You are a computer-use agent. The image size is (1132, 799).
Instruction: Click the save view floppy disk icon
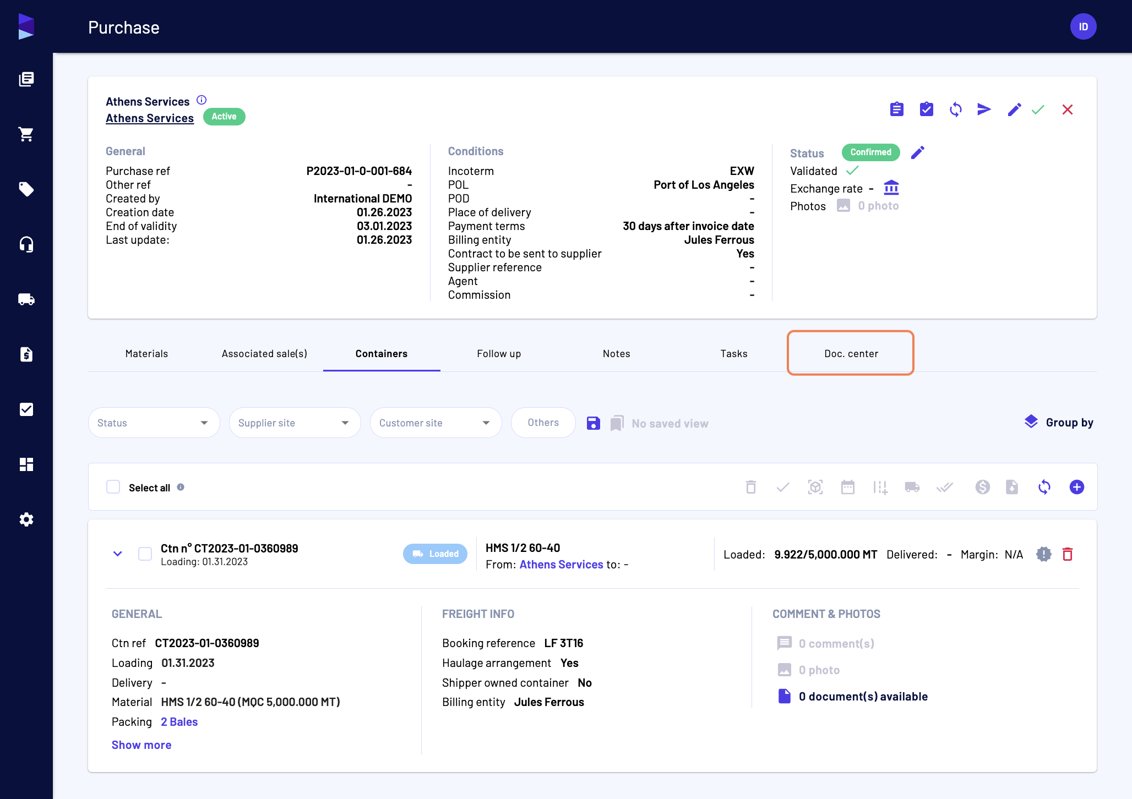[593, 423]
